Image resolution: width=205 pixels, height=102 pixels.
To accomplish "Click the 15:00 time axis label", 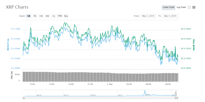I will point(52,84).
